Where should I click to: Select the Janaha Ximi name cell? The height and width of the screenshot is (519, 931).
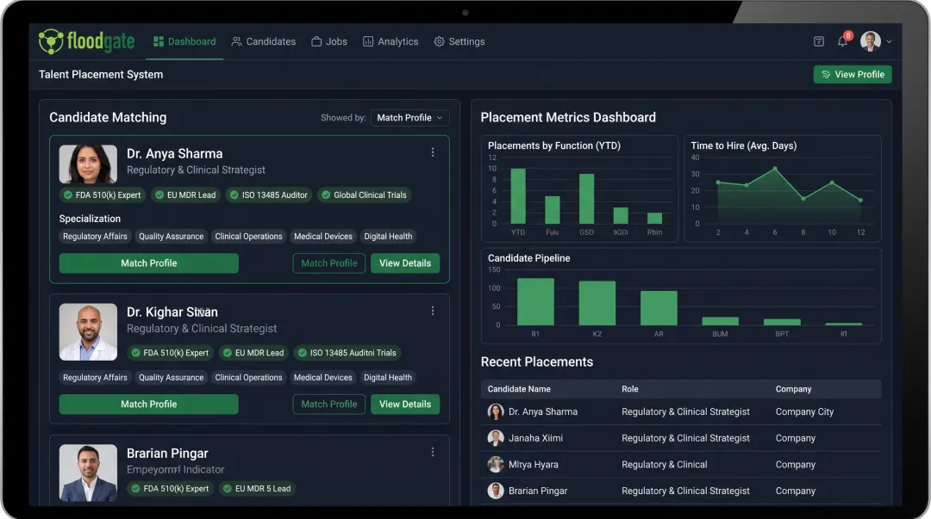pos(535,438)
